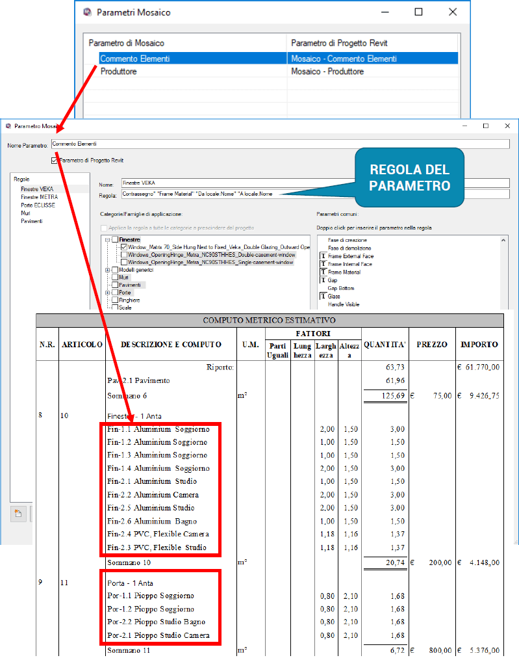The image size is (519, 660).
Task: Select the Pavimenti rule in Regole list
Action: [x=32, y=221]
